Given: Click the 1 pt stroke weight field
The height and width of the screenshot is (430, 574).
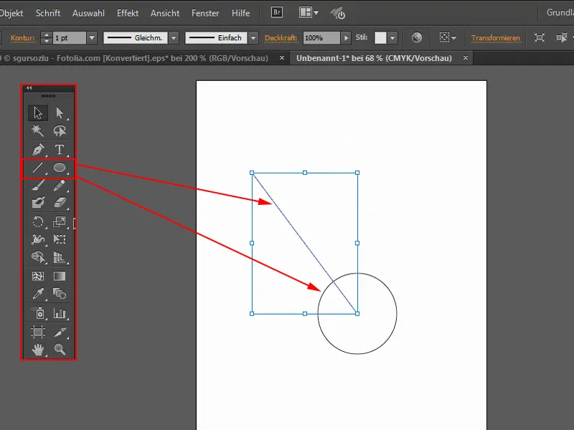Looking at the screenshot, I should (x=70, y=38).
